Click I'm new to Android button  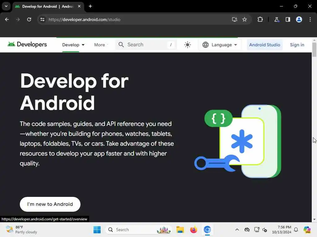[50, 204]
